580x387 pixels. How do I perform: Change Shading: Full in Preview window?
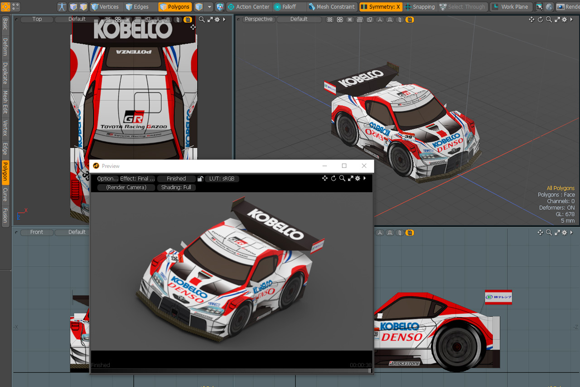(x=176, y=187)
